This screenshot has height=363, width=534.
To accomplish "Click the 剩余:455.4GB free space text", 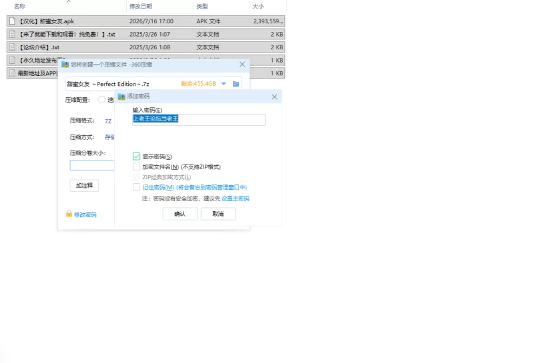I will click(198, 84).
